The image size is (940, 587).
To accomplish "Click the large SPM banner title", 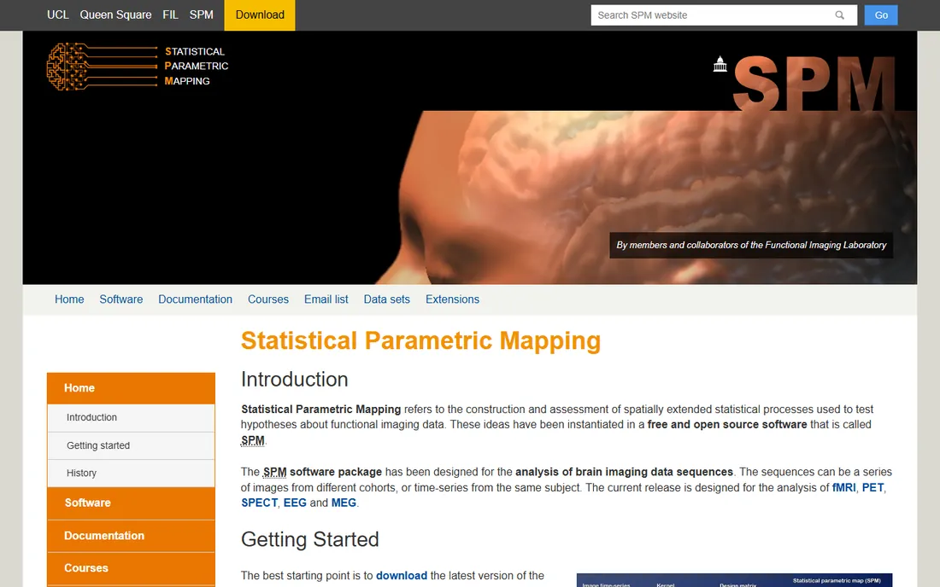I will coord(814,83).
